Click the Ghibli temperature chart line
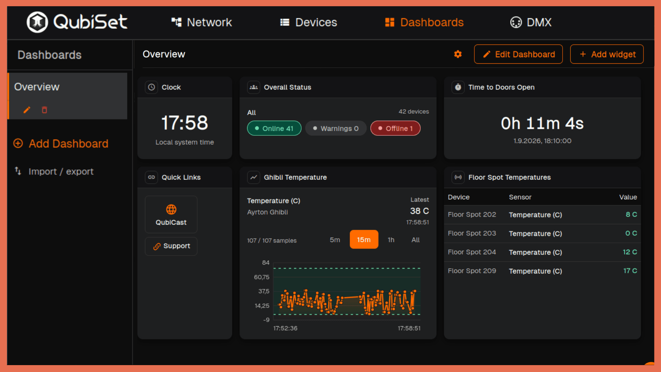 click(x=347, y=301)
